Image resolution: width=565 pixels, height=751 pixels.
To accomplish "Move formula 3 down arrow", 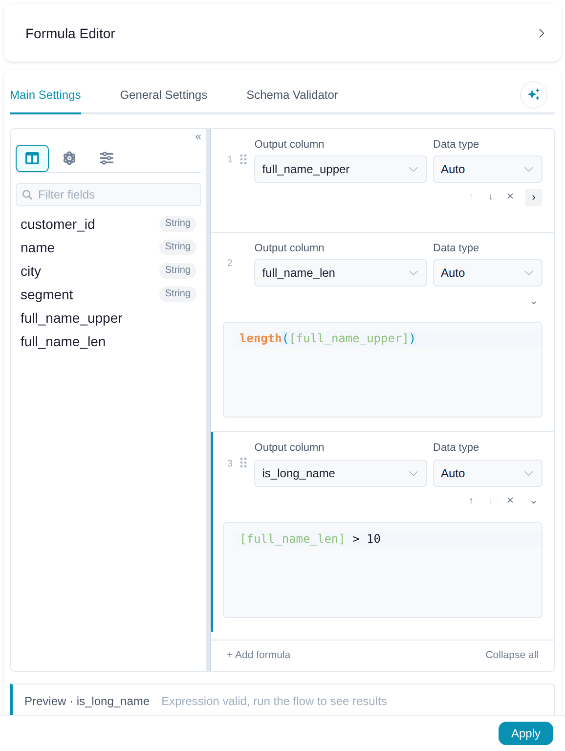I will [491, 501].
